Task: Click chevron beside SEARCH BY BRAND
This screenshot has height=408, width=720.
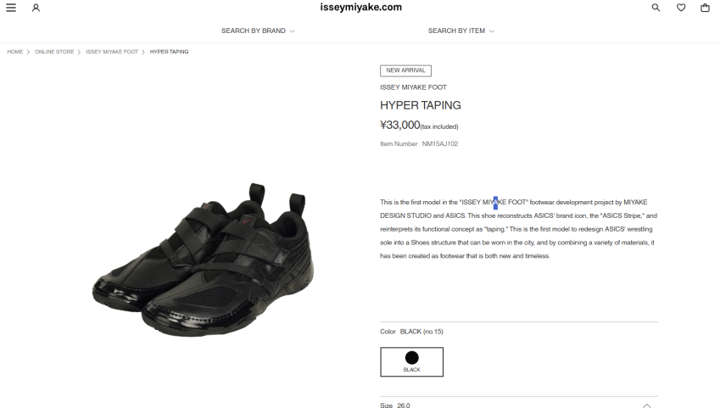Action: pyautogui.click(x=293, y=31)
